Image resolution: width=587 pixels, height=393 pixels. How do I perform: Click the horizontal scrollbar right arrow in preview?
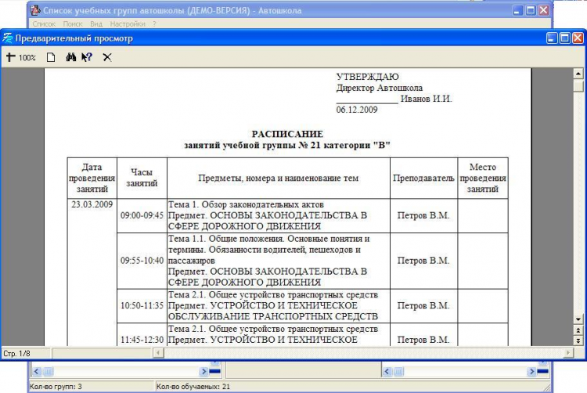point(569,352)
